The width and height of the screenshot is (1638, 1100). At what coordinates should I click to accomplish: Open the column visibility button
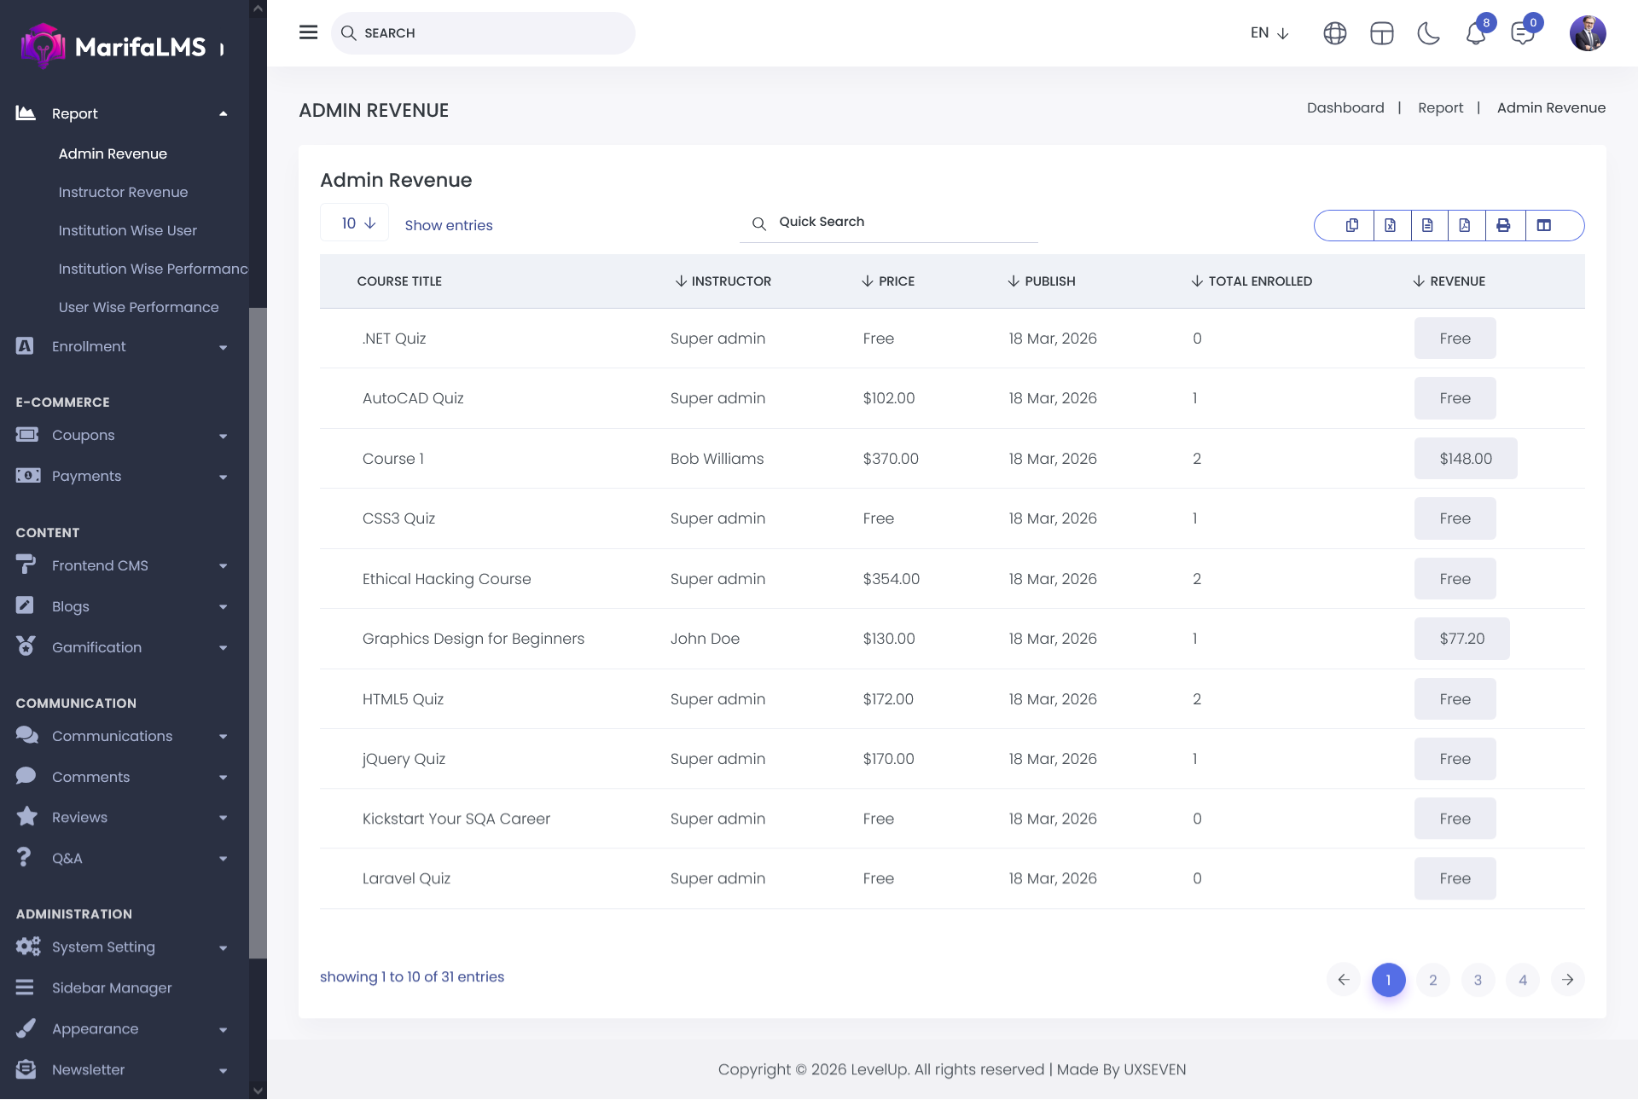[1544, 225]
